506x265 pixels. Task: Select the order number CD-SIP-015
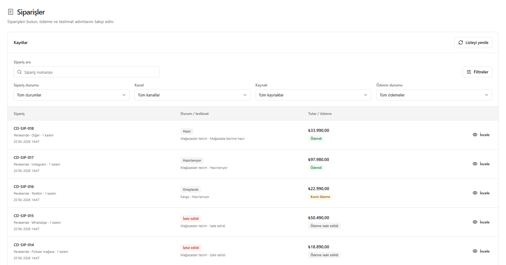[x=24, y=216]
